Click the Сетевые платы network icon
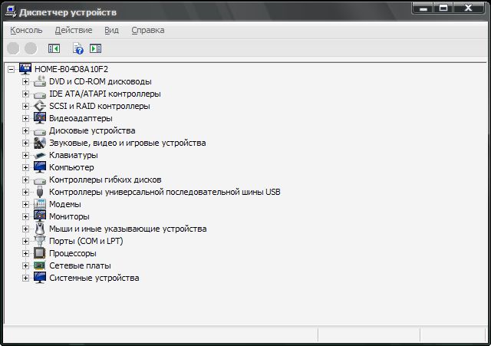 (x=40, y=265)
